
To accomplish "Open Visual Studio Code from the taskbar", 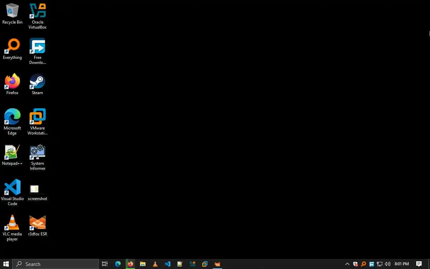I will tap(168, 264).
